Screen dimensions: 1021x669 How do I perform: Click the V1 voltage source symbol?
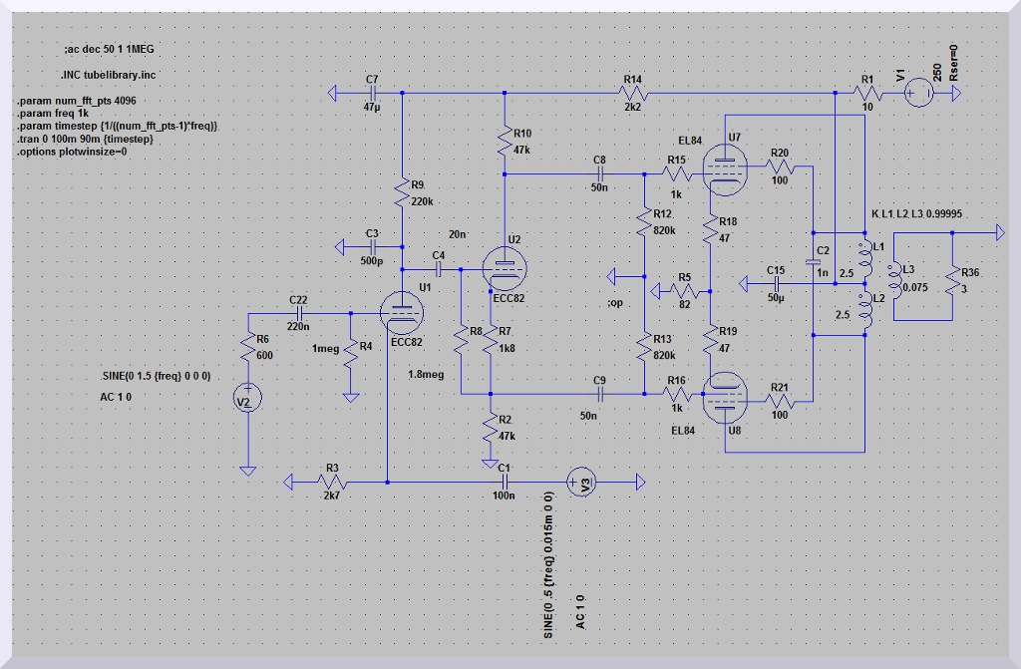917,94
